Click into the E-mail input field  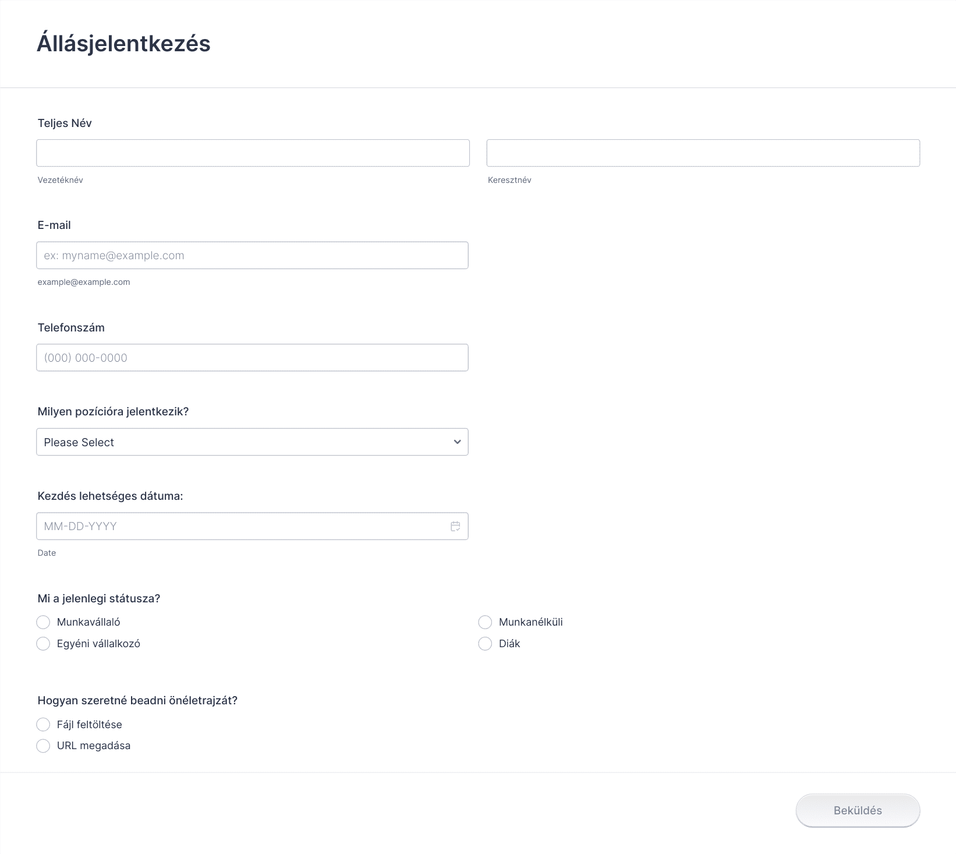tap(252, 255)
